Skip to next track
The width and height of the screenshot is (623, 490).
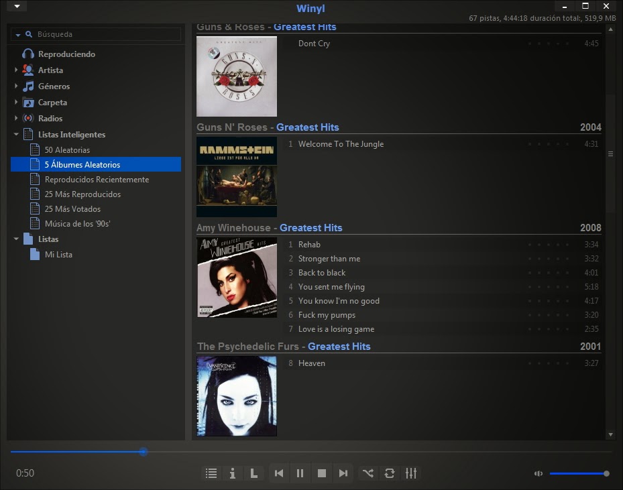tap(343, 473)
